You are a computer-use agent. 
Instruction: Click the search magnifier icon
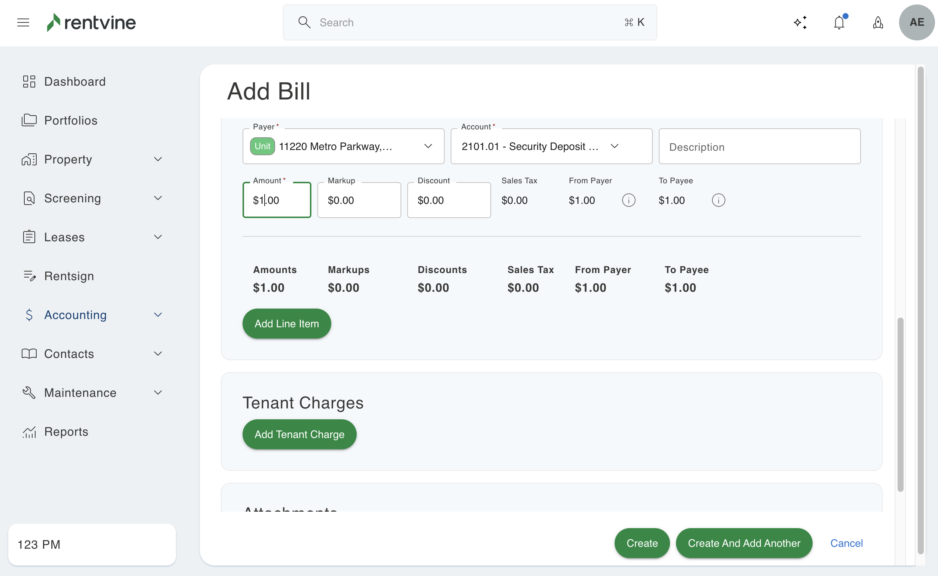304,22
